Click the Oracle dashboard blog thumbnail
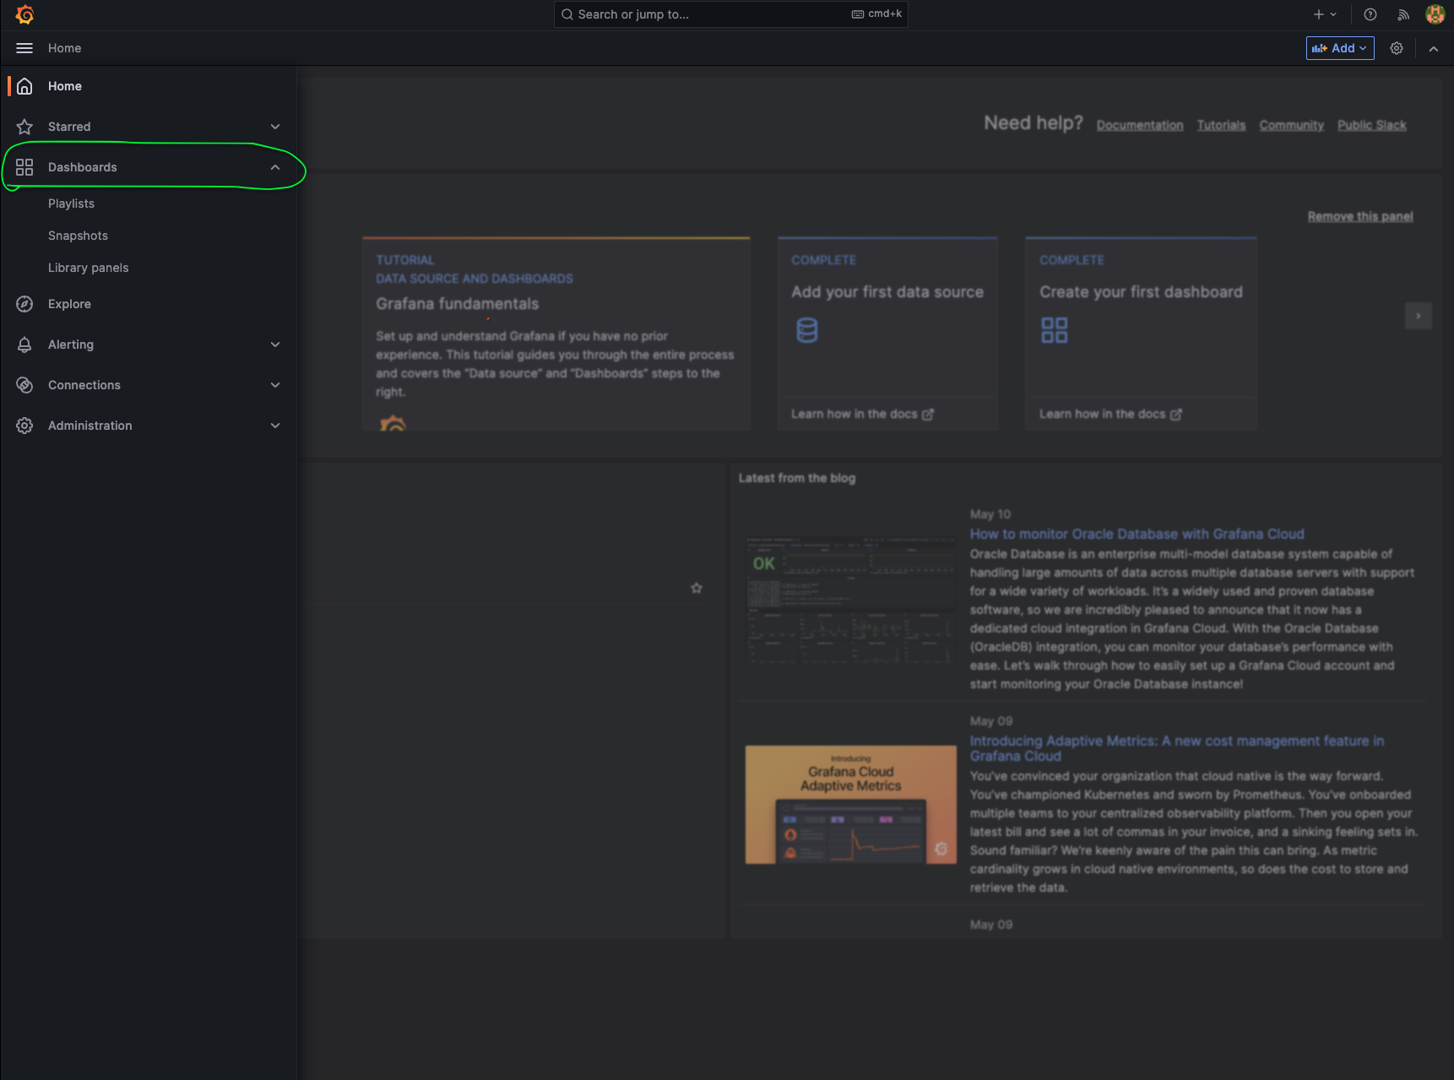The height and width of the screenshot is (1080, 1454). tap(851, 600)
